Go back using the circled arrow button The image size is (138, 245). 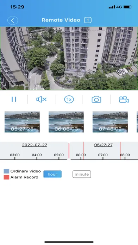pyautogui.click(x=13, y=20)
